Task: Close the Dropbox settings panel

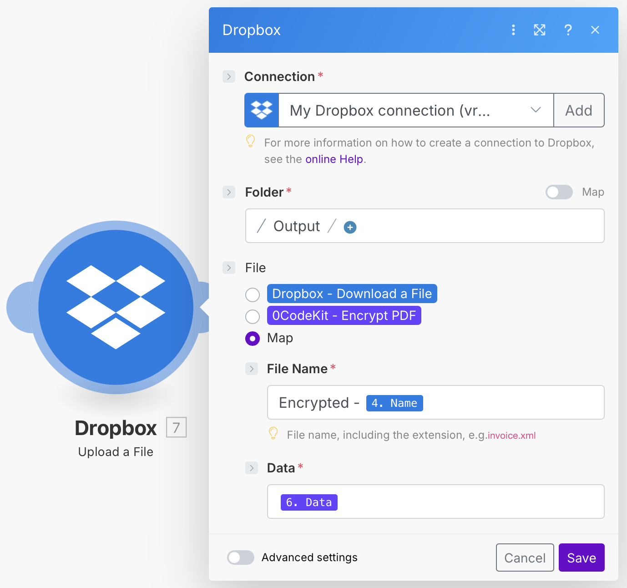Action: pos(595,30)
